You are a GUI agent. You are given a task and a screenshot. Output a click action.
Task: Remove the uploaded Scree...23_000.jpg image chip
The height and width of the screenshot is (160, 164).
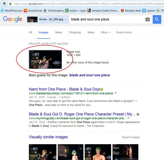point(66,20)
